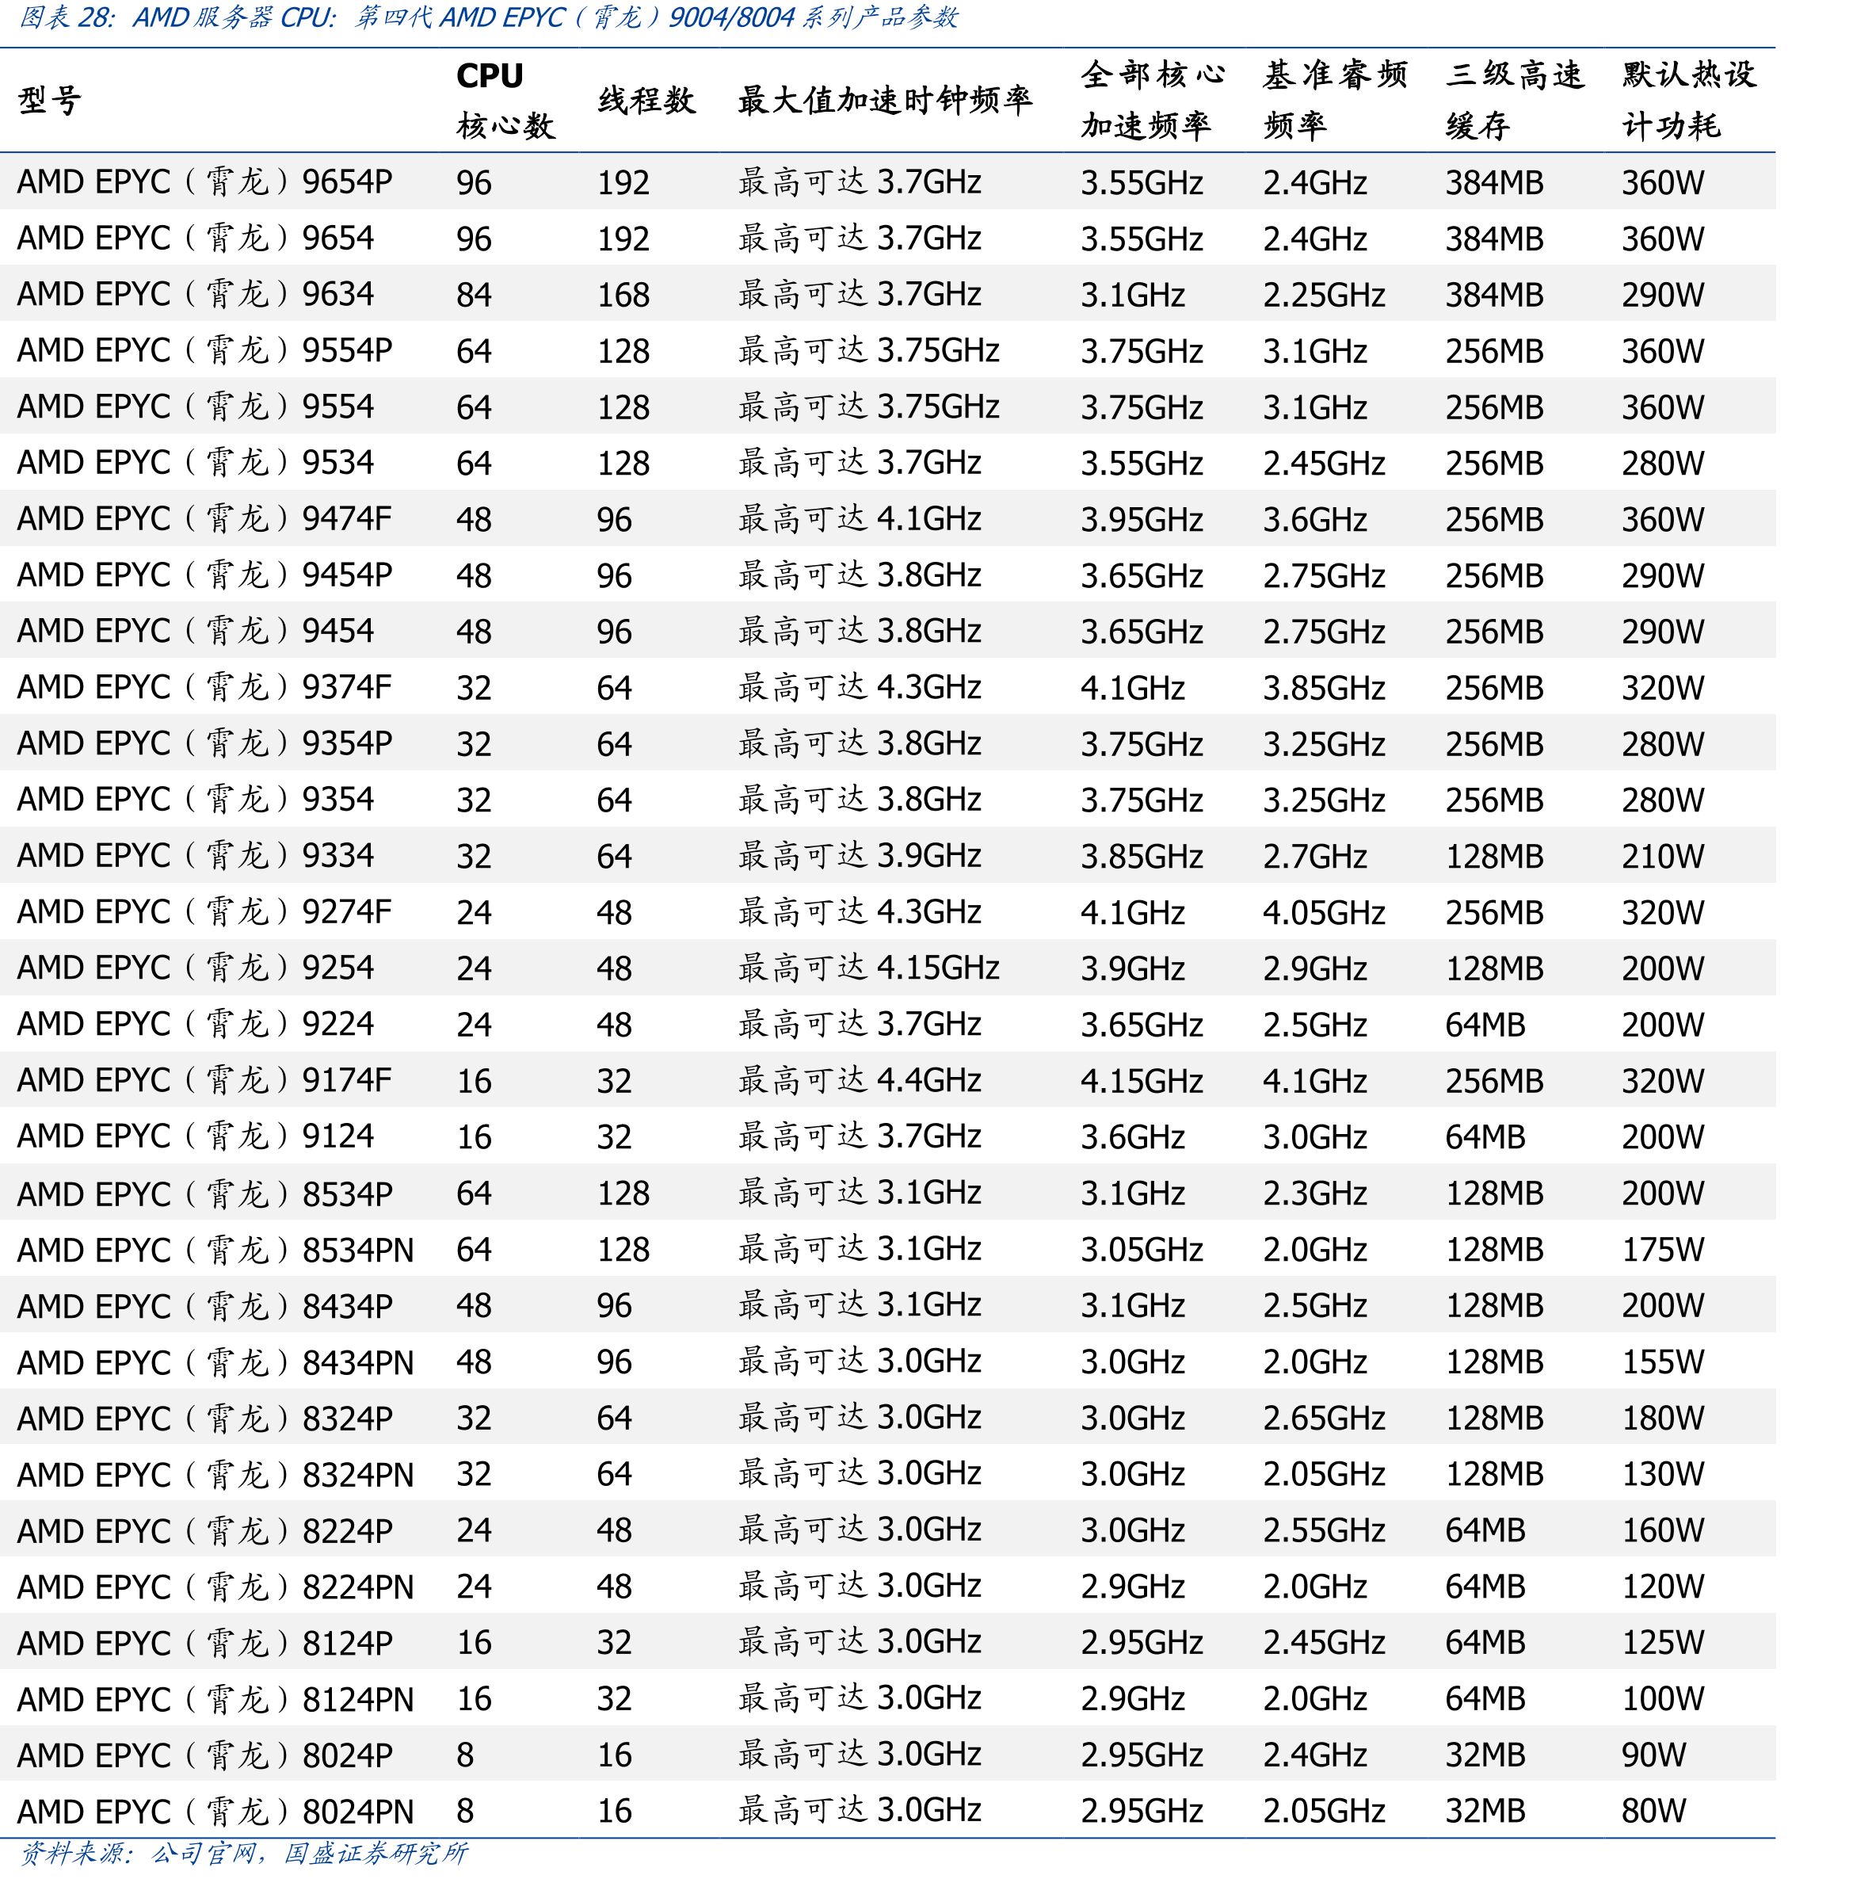Click the '全部核心加速频率' column header
Image resolution: width=1853 pixels, height=1879 pixels.
coord(1153,100)
